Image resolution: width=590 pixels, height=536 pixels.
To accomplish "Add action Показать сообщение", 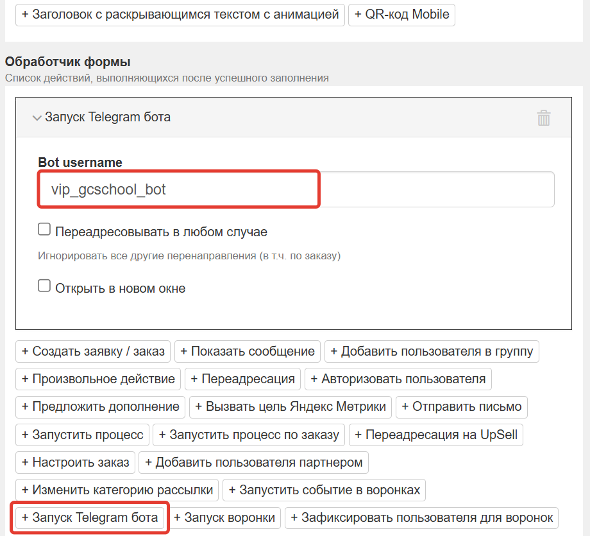I will tap(248, 351).
